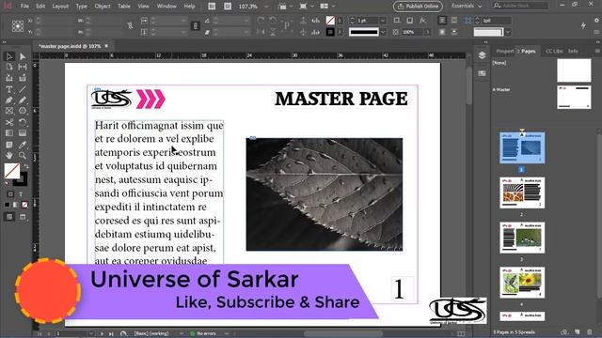Click the Publish Online button
Viewport: 602px width, 338px height.
click(x=418, y=7)
